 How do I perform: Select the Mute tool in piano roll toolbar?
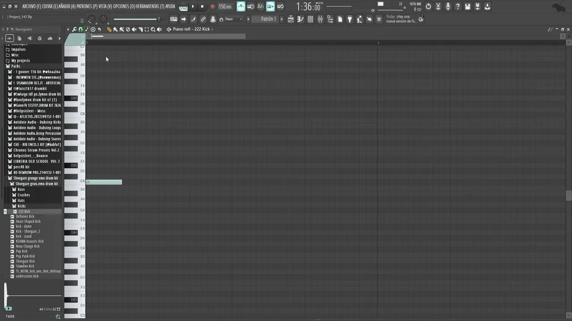point(134,29)
